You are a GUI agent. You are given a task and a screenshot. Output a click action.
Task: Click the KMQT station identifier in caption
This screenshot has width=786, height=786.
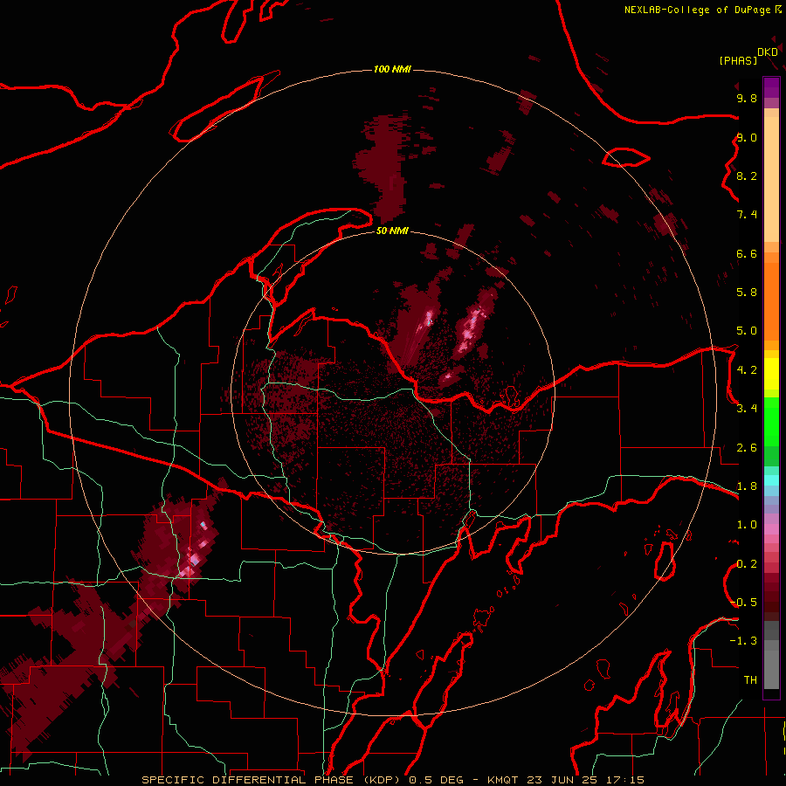click(505, 780)
